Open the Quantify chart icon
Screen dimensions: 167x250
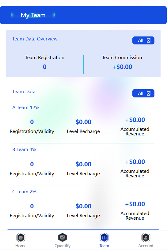point(63,237)
